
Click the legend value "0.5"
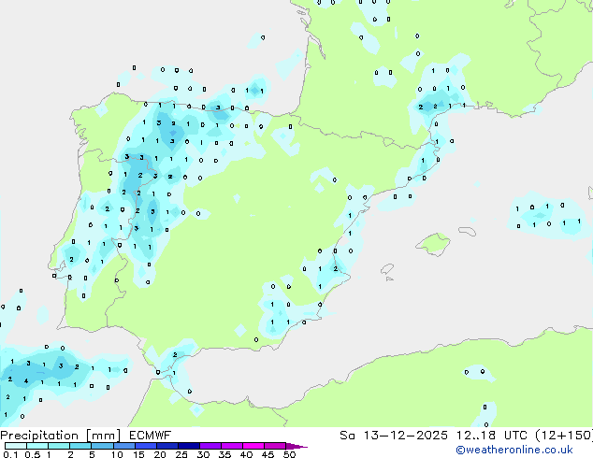(33, 454)
